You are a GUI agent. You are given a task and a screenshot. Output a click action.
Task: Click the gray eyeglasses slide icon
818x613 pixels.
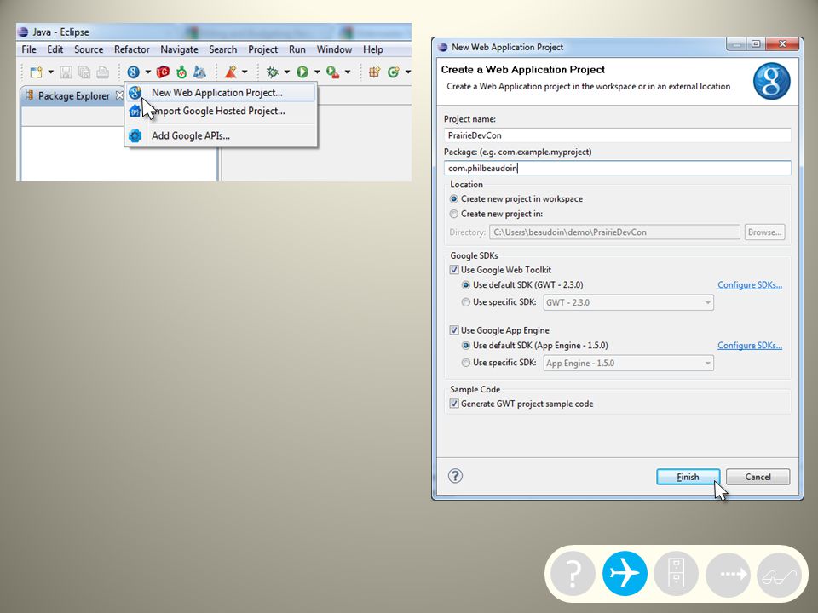[x=779, y=573]
